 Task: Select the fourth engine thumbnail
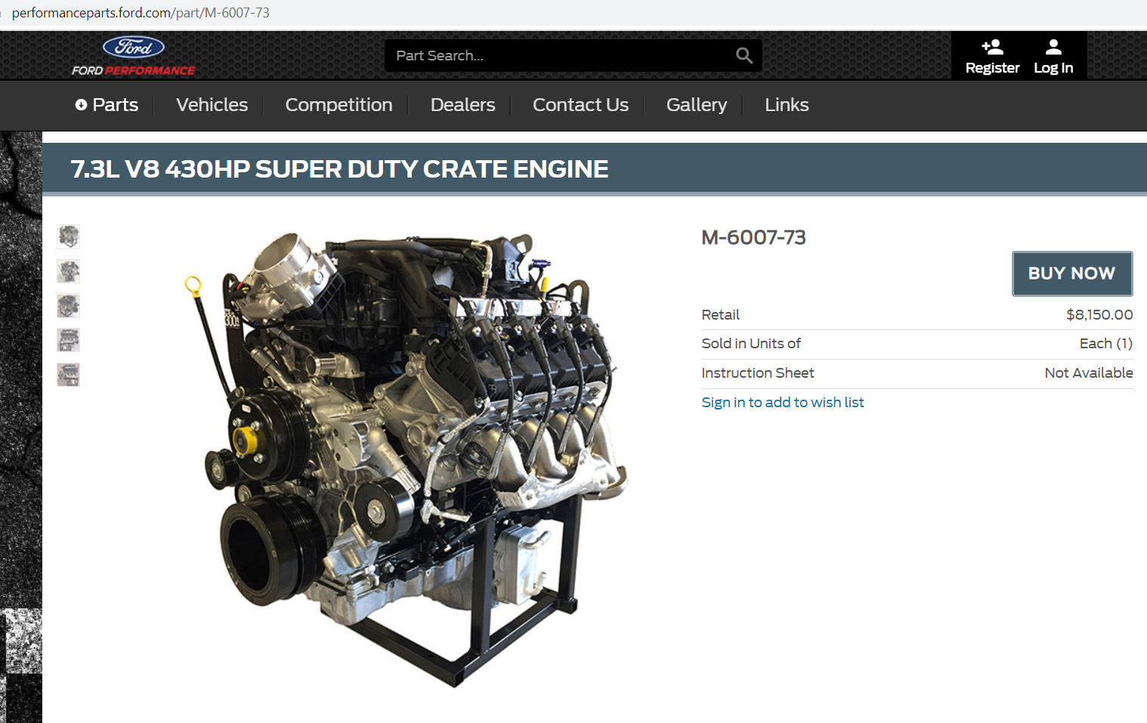(69, 340)
